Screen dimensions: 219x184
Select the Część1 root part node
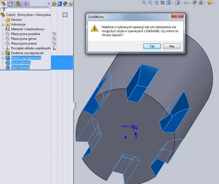coord(28,15)
